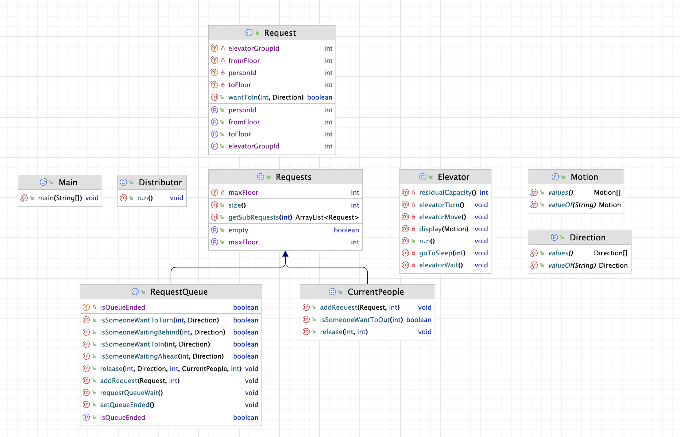Screen dimensions: 680x437
Task: Click the enum icon next to Direction
Action: click(554, 237)
